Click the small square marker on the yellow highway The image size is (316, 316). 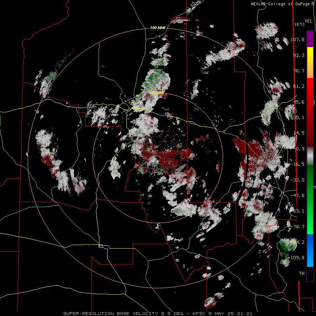pyautogui.click(x=100, y=246)
